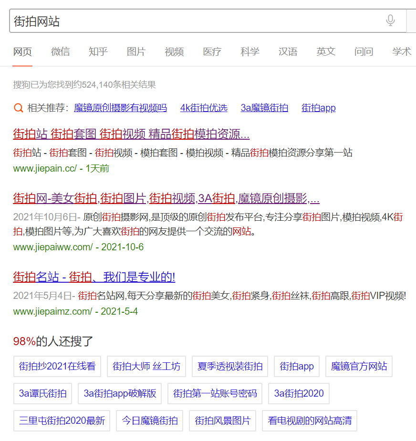The width and height of the screenshot is (416, 441).
Task: Switch to the 图片 tab
Action: (136, 52)
